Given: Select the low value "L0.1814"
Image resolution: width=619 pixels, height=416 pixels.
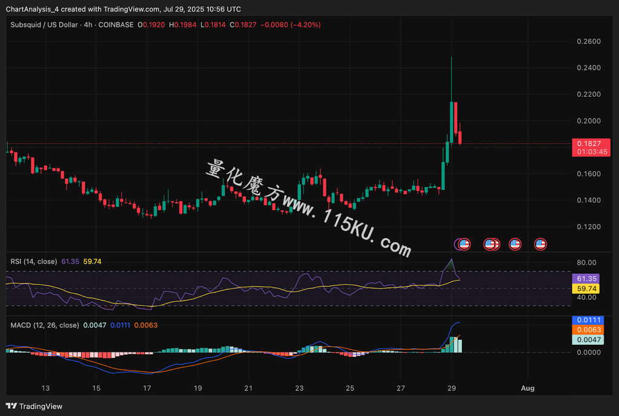Looking at the screenshot, I should tap(213, 24).
